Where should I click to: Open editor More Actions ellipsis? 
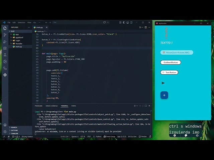149,27
